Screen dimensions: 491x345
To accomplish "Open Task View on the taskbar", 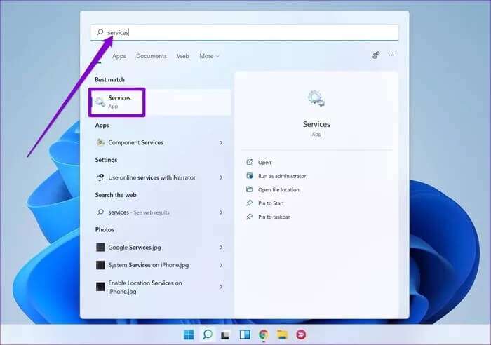I will [x=225, y=335].
